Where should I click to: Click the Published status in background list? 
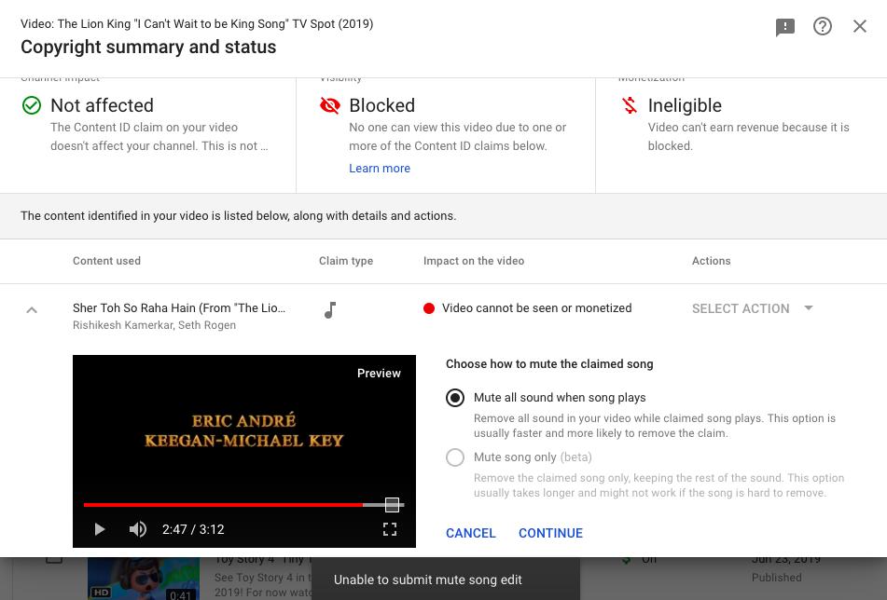coord(776,578)
